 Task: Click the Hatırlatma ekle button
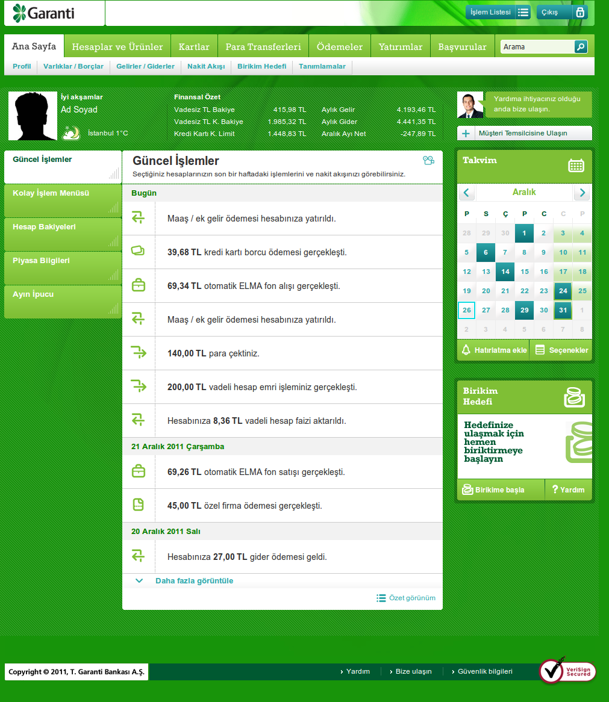coord(493,350)
